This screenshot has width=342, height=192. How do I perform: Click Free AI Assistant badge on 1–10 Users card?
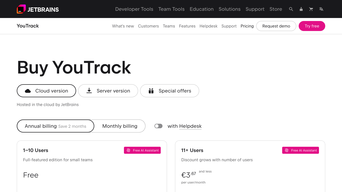142,150
